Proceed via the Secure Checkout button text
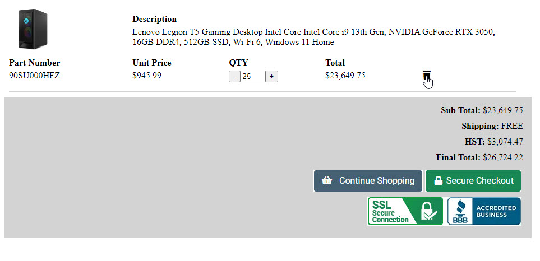 tap(479, 181)
